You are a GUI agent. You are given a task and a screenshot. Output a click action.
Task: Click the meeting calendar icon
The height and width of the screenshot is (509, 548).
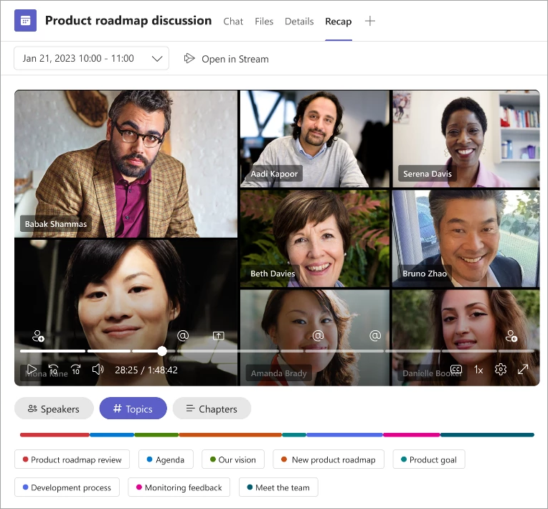[26, 21]
